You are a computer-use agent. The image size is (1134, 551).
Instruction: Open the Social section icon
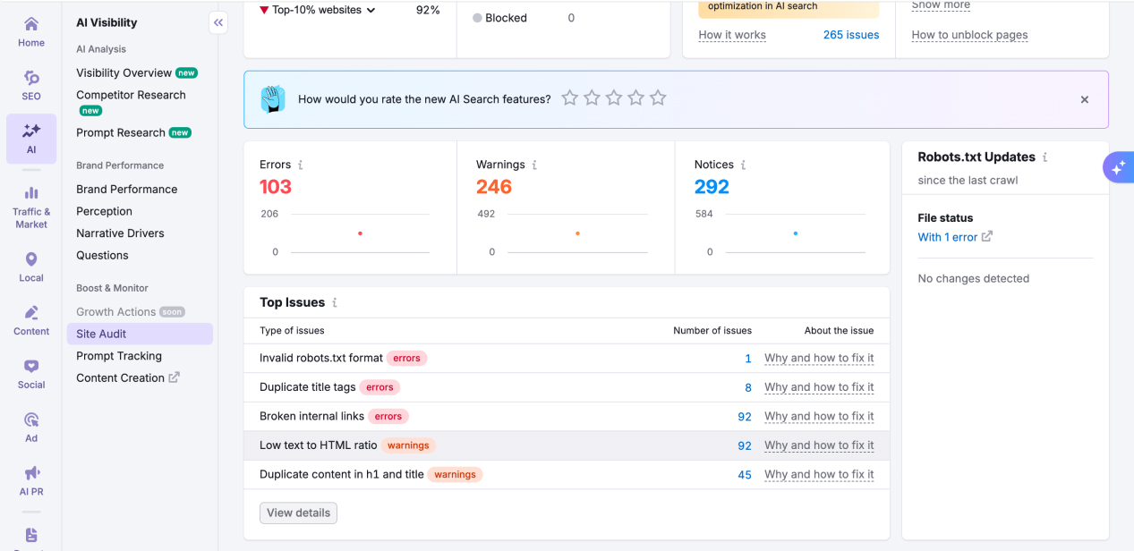[x=31, y=367]
